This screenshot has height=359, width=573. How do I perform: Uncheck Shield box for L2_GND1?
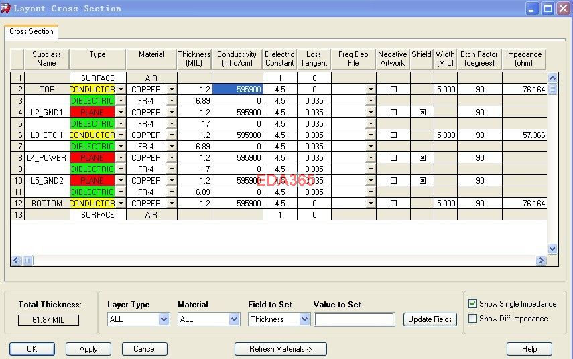(422, 112)
